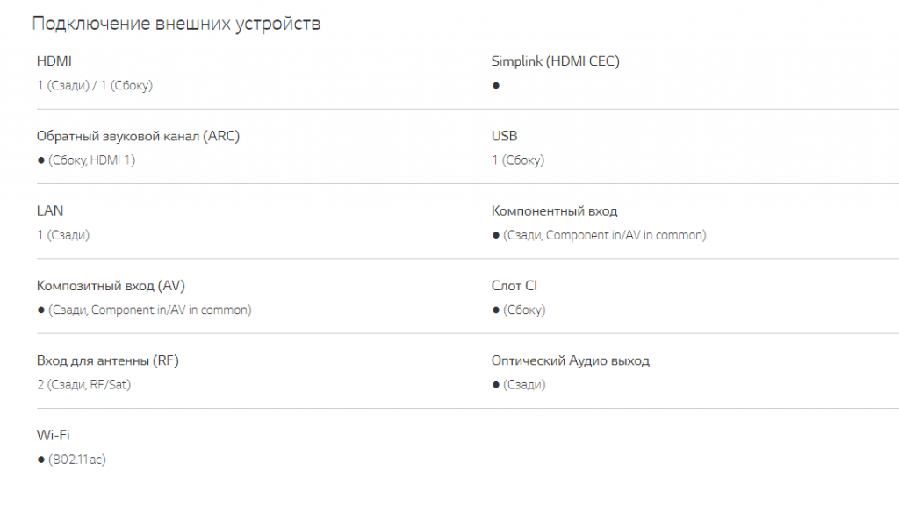Click the Wi-Fi label
The width and height of the screenshot is (899, 513).
(54, 435)
